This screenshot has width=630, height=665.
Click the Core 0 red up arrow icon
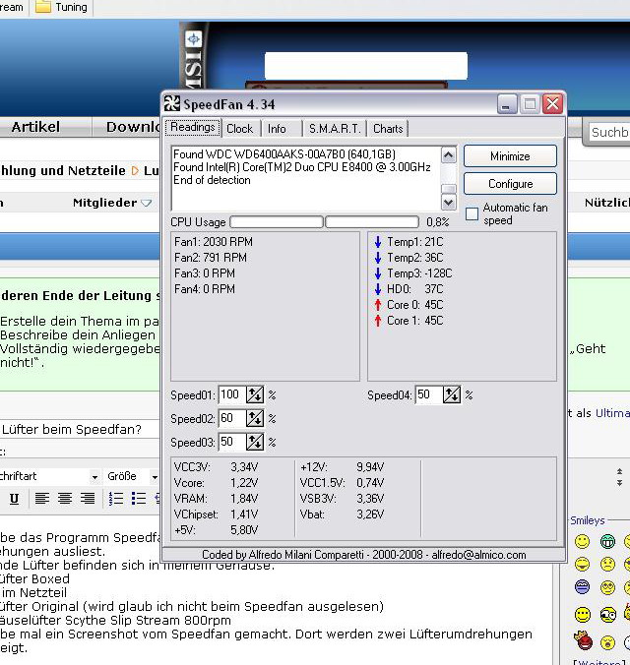pyautogui.click(x=378, y=305)
